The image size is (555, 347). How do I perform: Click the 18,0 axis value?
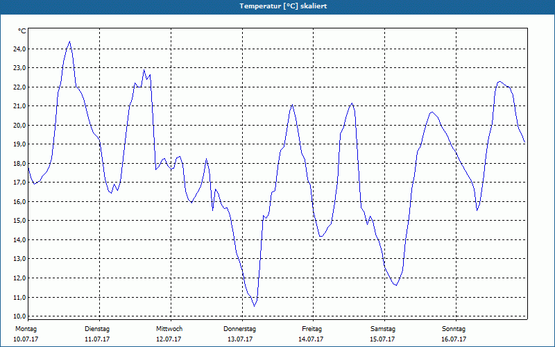click(x=19, y=164)
